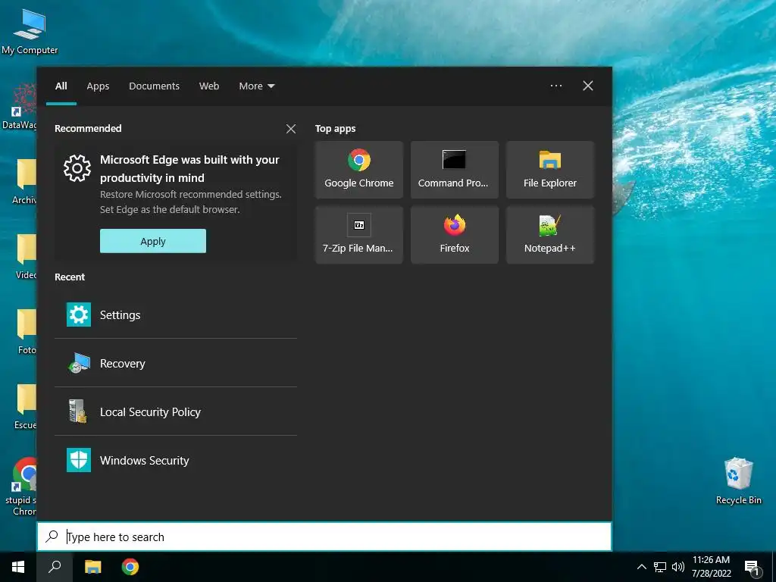Open Google Chrome from Top apps

(x=358, y=169)
